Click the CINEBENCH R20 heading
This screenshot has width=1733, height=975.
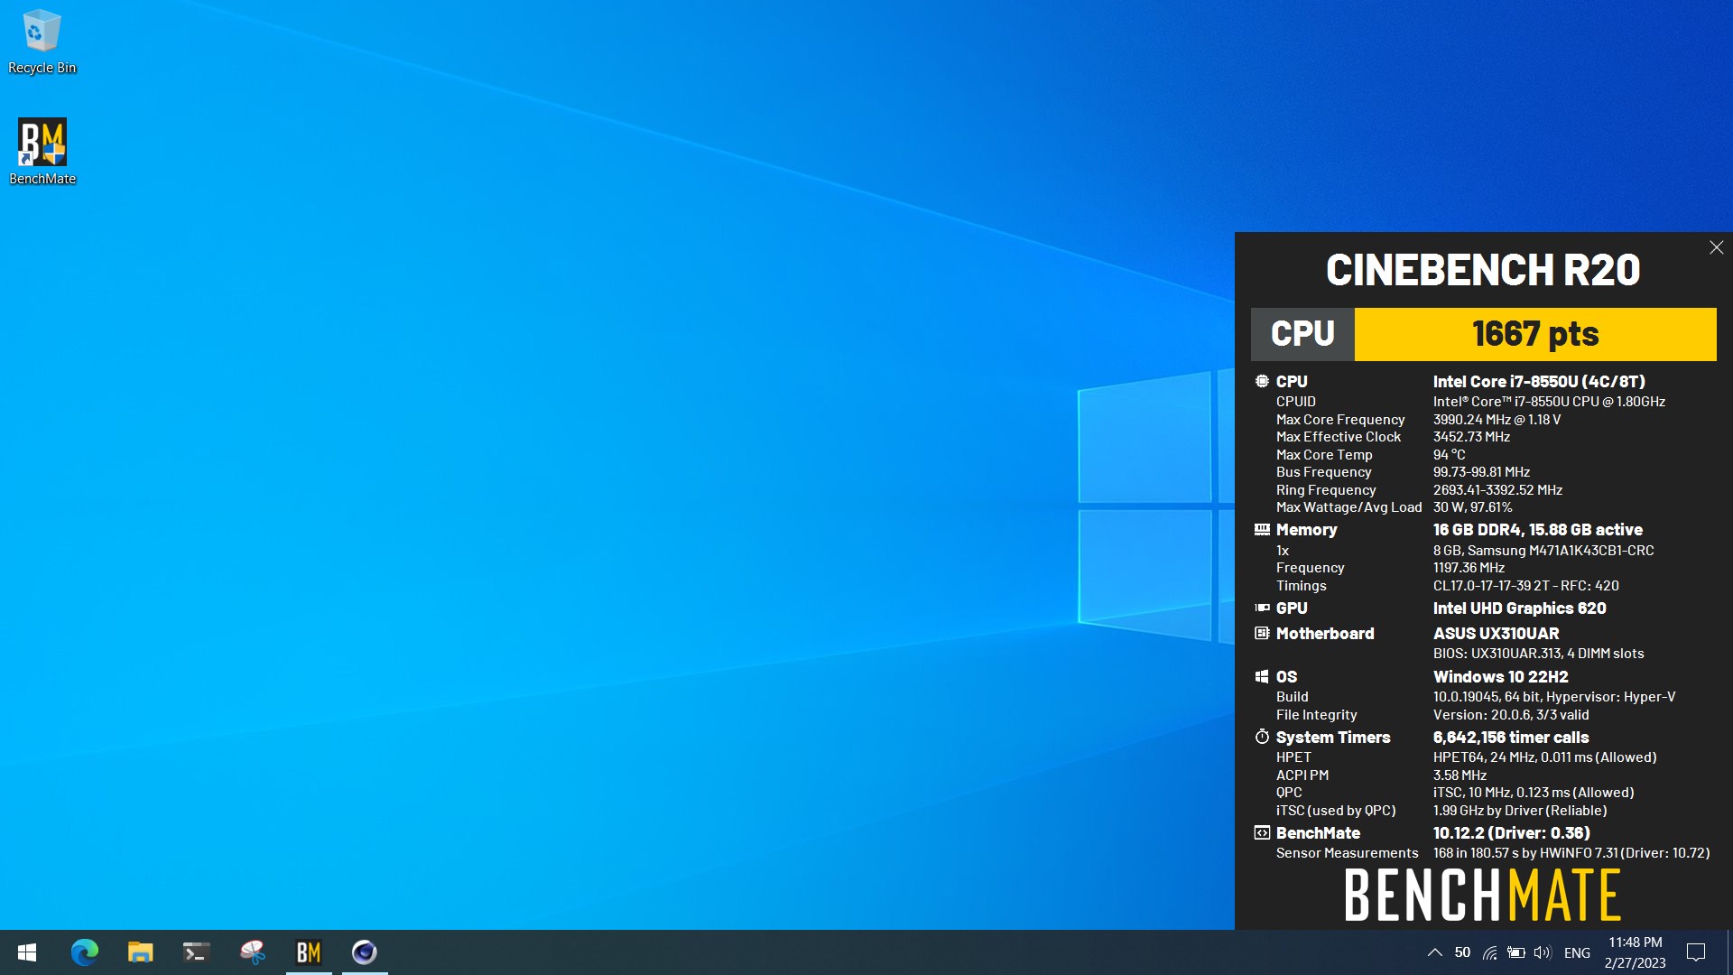click(x=1483, y=270)
